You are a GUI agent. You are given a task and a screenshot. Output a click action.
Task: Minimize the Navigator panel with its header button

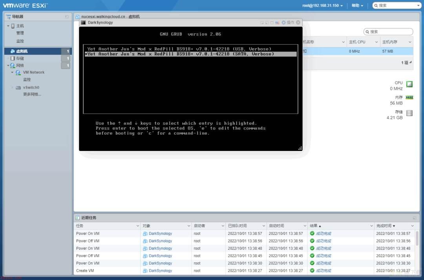click(x=67, y=17)
